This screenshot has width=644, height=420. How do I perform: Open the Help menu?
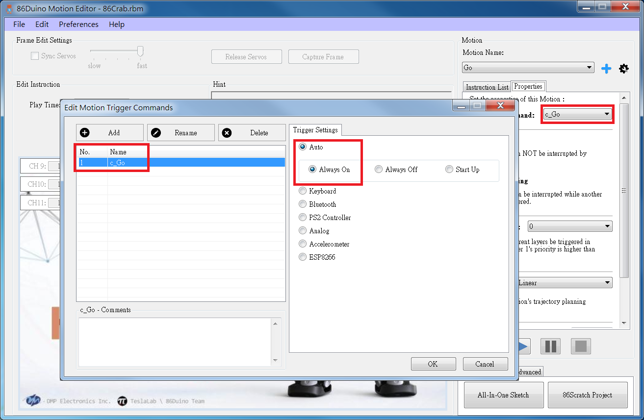point(117,25)
